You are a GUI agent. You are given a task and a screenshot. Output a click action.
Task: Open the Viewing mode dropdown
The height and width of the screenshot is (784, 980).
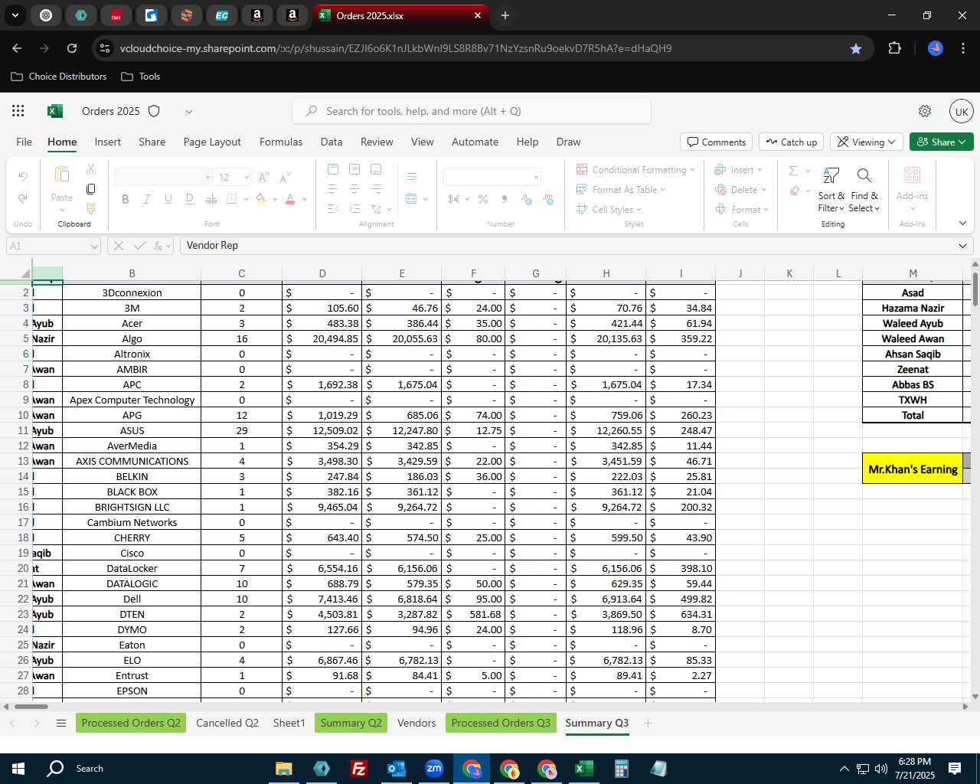(x=866, y=142)
